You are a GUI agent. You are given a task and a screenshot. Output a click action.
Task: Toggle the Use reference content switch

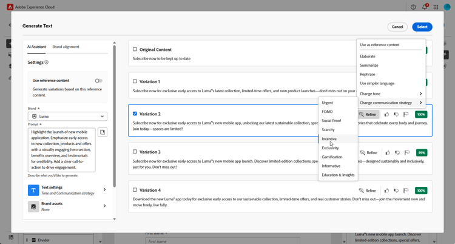point(99,81)
